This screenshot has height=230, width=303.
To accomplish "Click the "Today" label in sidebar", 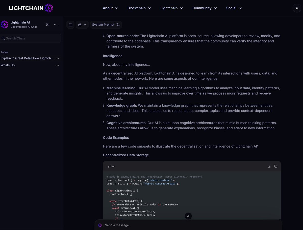I will [x=4, y=52].
